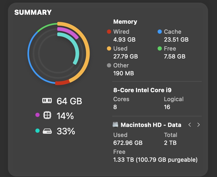This screenshot has width=217, height=177.
Task: Click the green Free memory dot
Action: (x=159, y=49)
